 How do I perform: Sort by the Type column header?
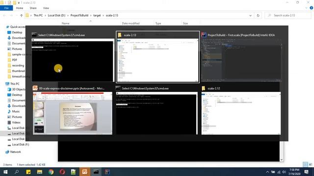158,23
